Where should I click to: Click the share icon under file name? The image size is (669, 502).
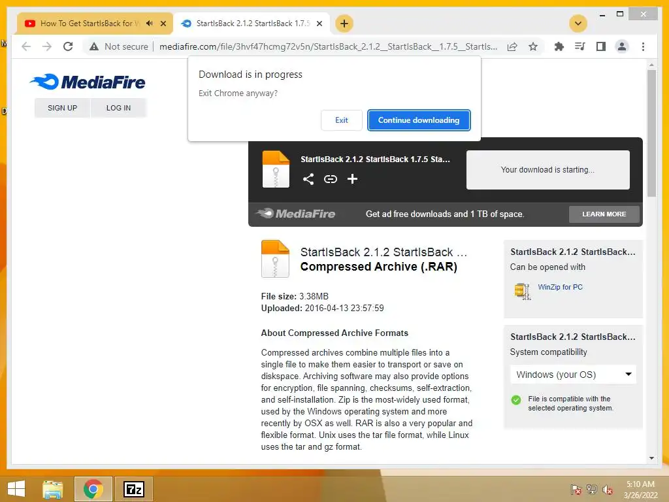coord(308,179)
